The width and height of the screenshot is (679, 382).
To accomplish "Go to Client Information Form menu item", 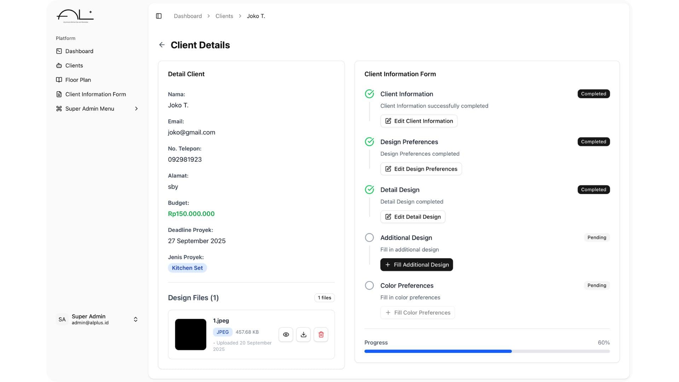I will point(95,94).
